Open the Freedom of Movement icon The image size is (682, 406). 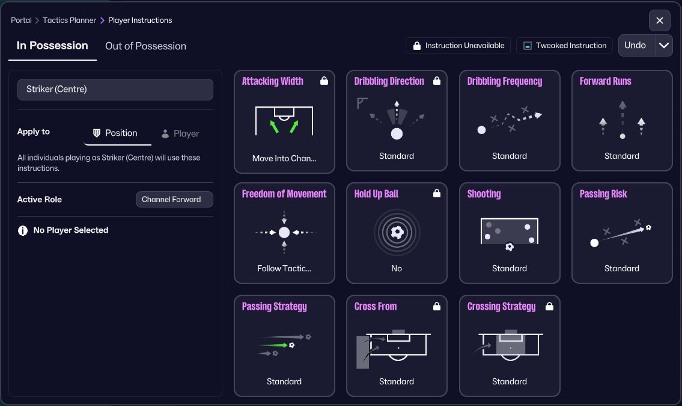tap(284, 232)
